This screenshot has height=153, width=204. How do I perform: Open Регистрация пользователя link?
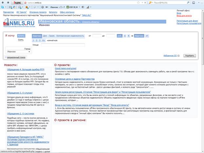[x=189, y=23]
